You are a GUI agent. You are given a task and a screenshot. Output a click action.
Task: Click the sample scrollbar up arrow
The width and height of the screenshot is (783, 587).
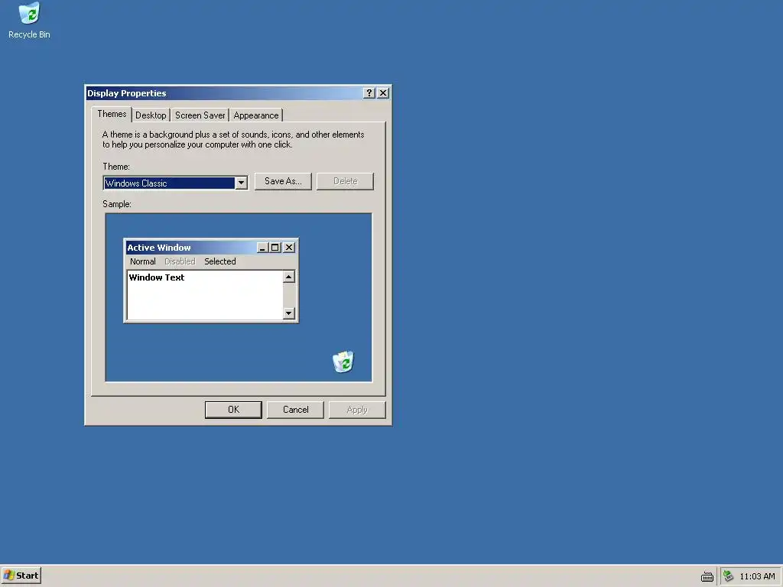289,277
